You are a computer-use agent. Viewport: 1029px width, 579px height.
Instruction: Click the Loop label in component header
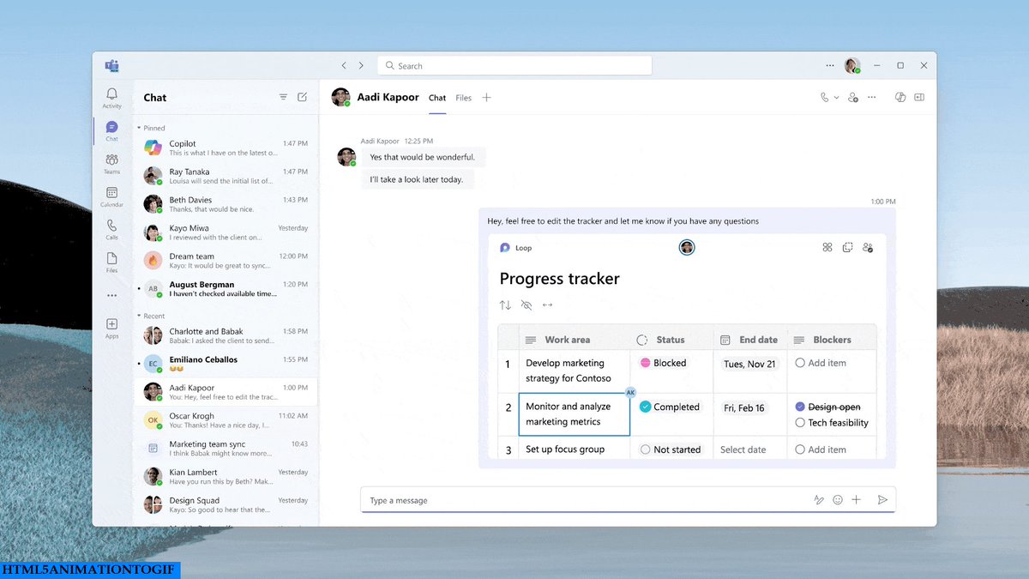click(523, 248)
